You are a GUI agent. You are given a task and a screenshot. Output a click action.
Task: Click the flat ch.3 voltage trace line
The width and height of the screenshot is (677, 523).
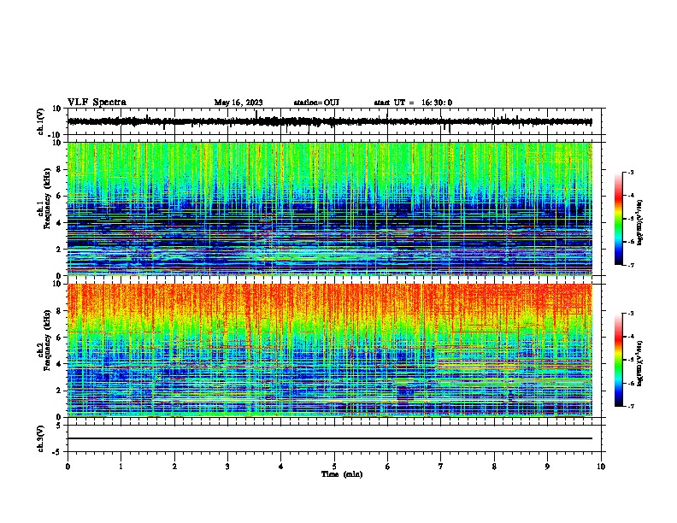click(x=330, y=438)
